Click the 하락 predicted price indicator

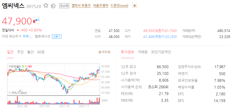(27, 37)
